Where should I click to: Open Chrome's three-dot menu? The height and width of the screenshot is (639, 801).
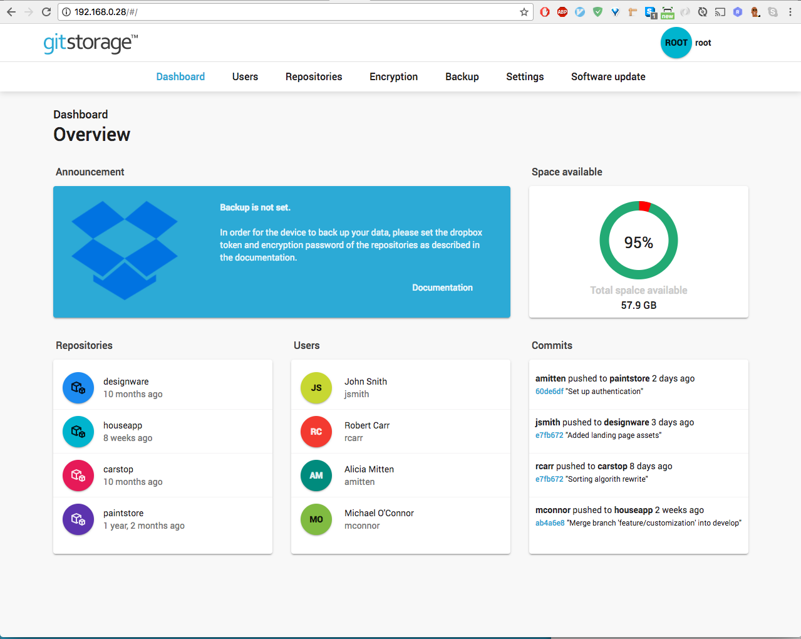(790, 11)
